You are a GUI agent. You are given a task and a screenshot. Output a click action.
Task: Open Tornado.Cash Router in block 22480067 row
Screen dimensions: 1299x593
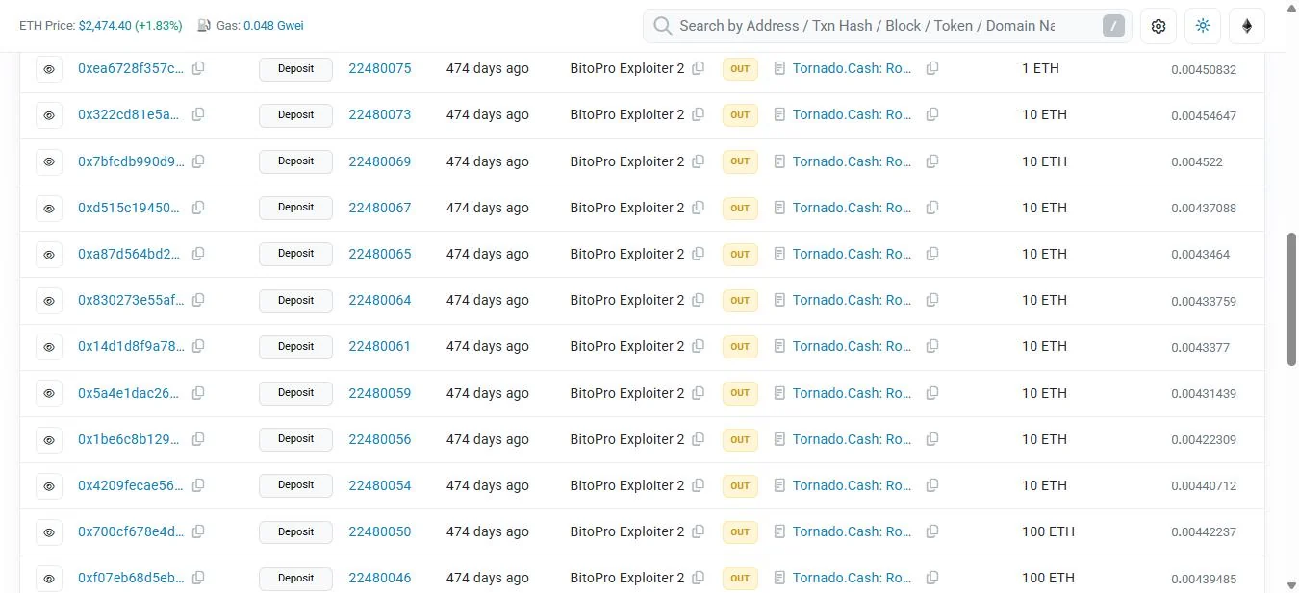[853, 208]
